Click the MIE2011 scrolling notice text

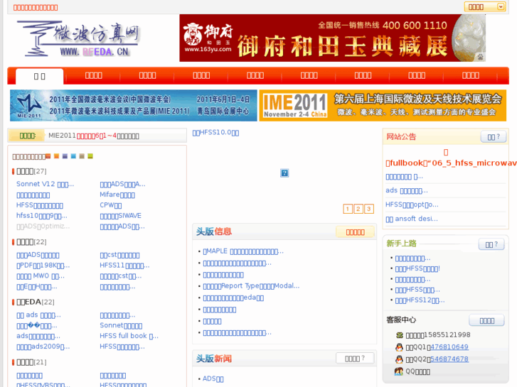point(94,136)
